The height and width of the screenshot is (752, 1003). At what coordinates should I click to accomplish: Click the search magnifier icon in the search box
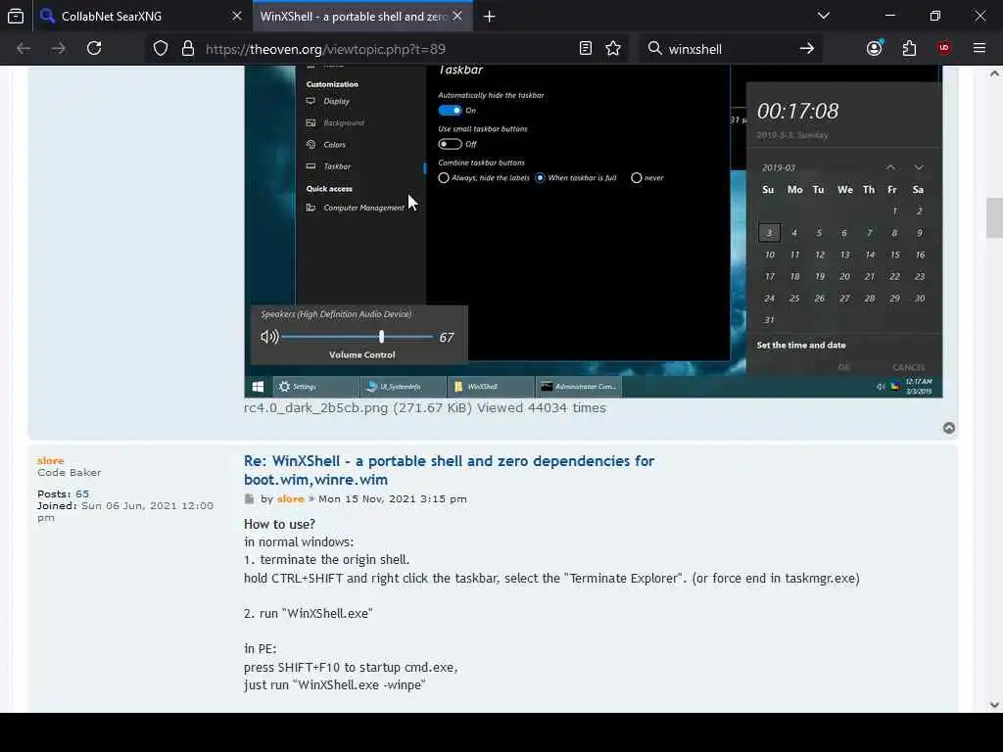pos(654,49)
